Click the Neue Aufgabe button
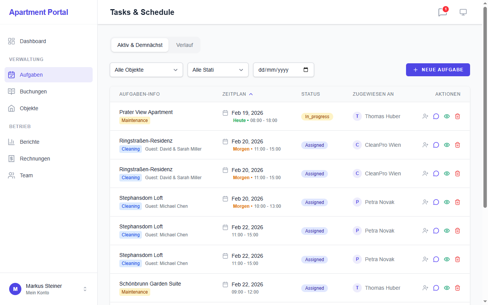Viewport: 488px width, 305px height. (438, 70)
